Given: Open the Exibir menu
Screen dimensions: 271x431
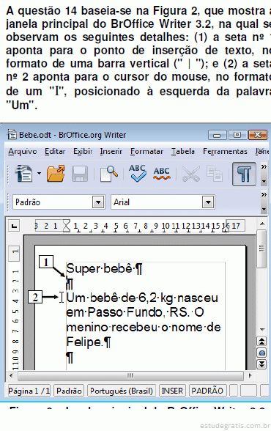Looking at the screenshot, I should coord(83,152).
